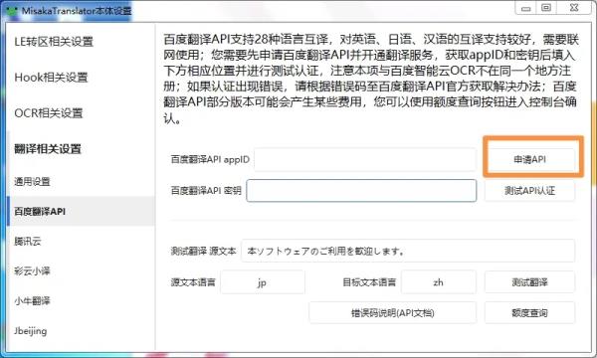Click the MisakaTranslator title bar app icon
597x358 pixels.
[12, 10]
